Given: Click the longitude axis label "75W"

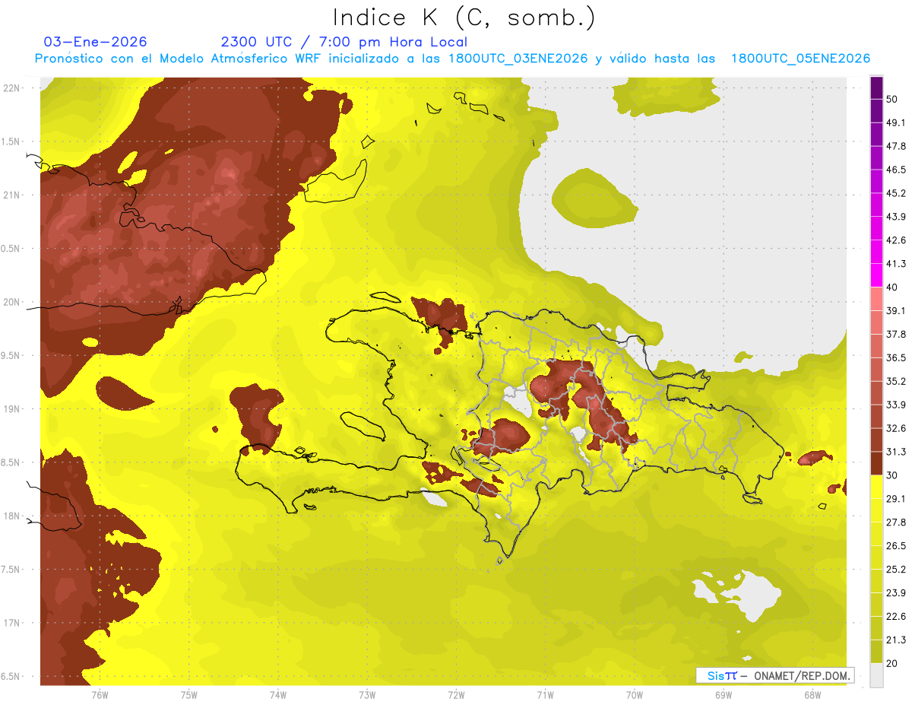Looking at the screenshot, I should [189, 694].
